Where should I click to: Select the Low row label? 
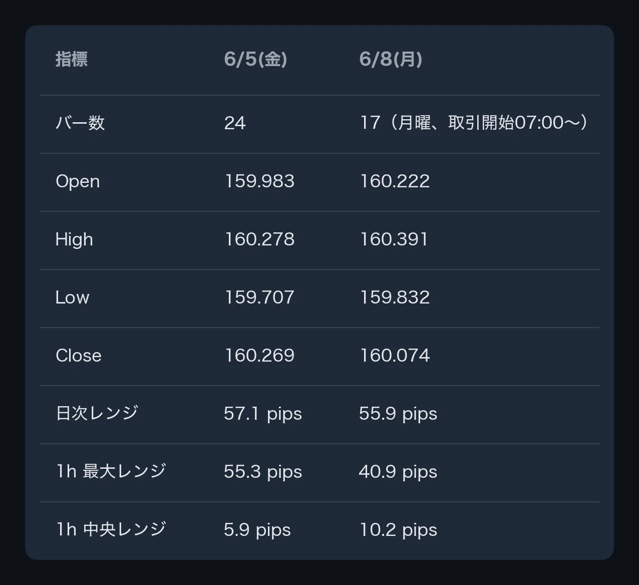(72, 297)
